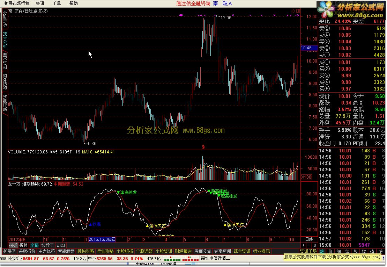Click the 买① 10.01 bid row
Screen dimensions: 387x267
point(352,62)
